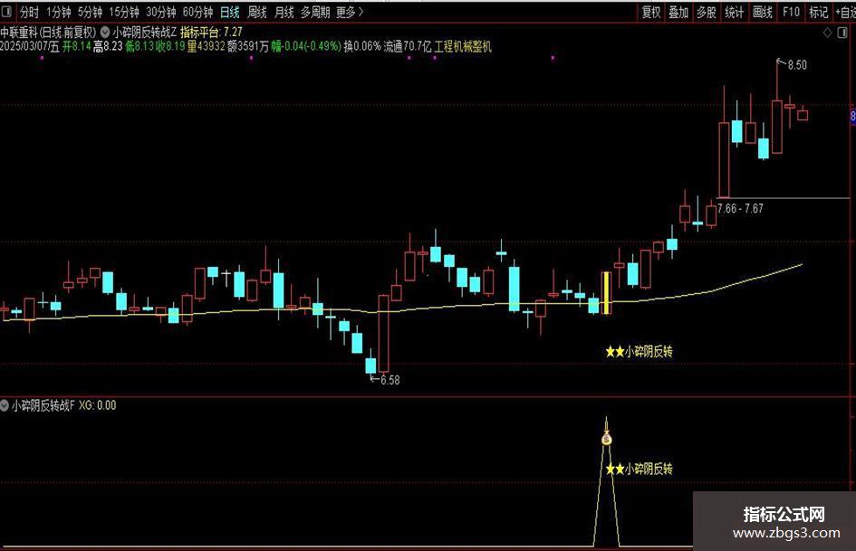
Task: Click the ★★小碎阴反转 label in sub panel
Action: click(x=640, y=469)
